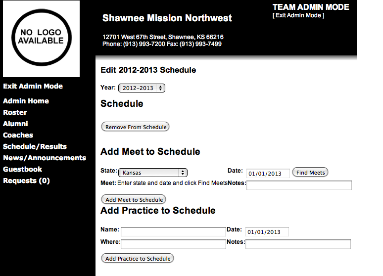This screenshot has height=276, width=383.
Task: Focus the meet Date field
Action: pos(268,174)
